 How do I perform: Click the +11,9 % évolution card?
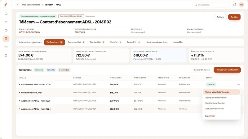tap(216, 55)
